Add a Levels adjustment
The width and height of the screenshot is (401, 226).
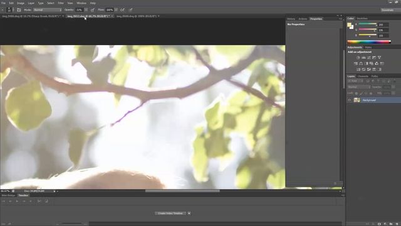coord(363,57)
